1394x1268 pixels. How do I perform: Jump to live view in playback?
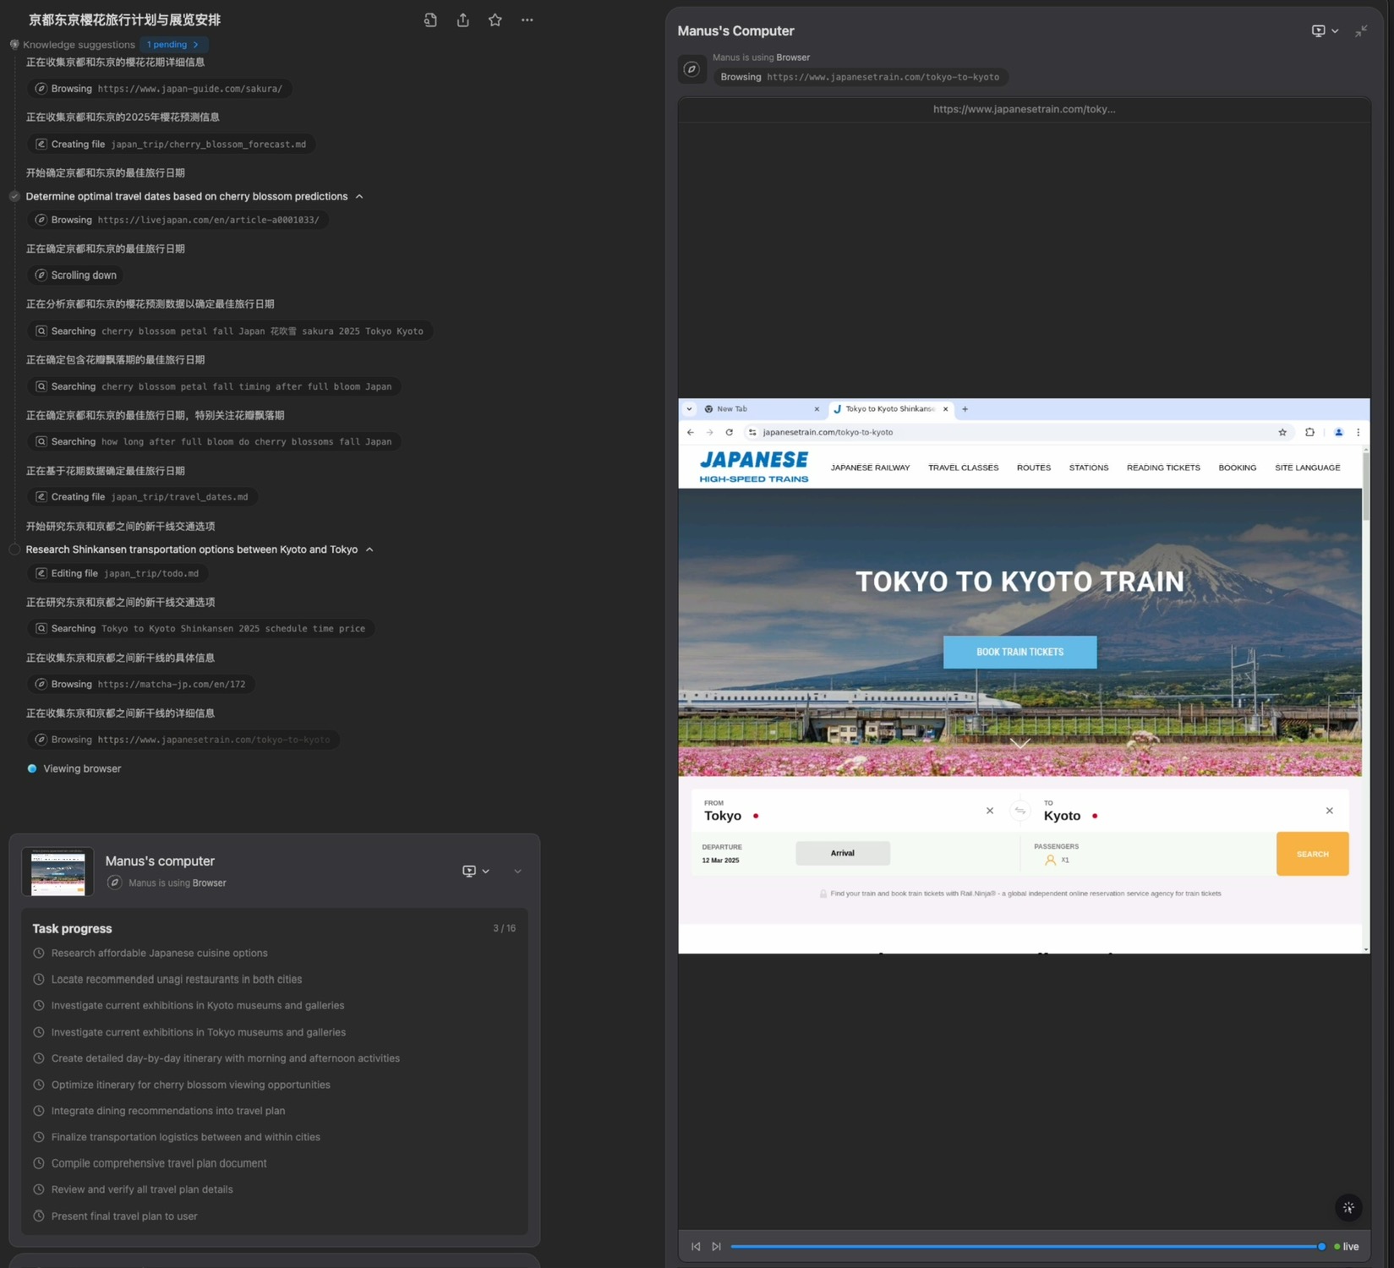point(1347,1246)
